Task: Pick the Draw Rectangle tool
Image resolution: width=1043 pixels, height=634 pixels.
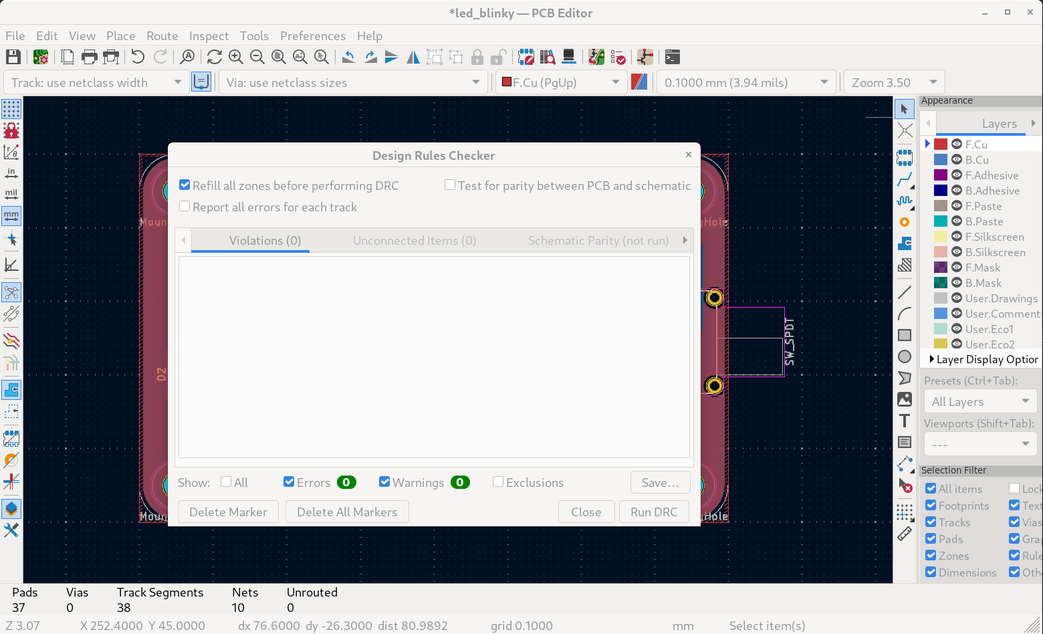Action: coord(905,335)
